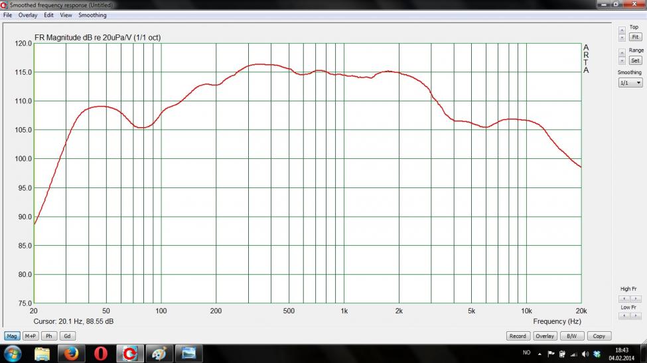Open the Smoothing 1/1 dropdown
Viewport: 647px width, 363px height.
pos(630,83)
